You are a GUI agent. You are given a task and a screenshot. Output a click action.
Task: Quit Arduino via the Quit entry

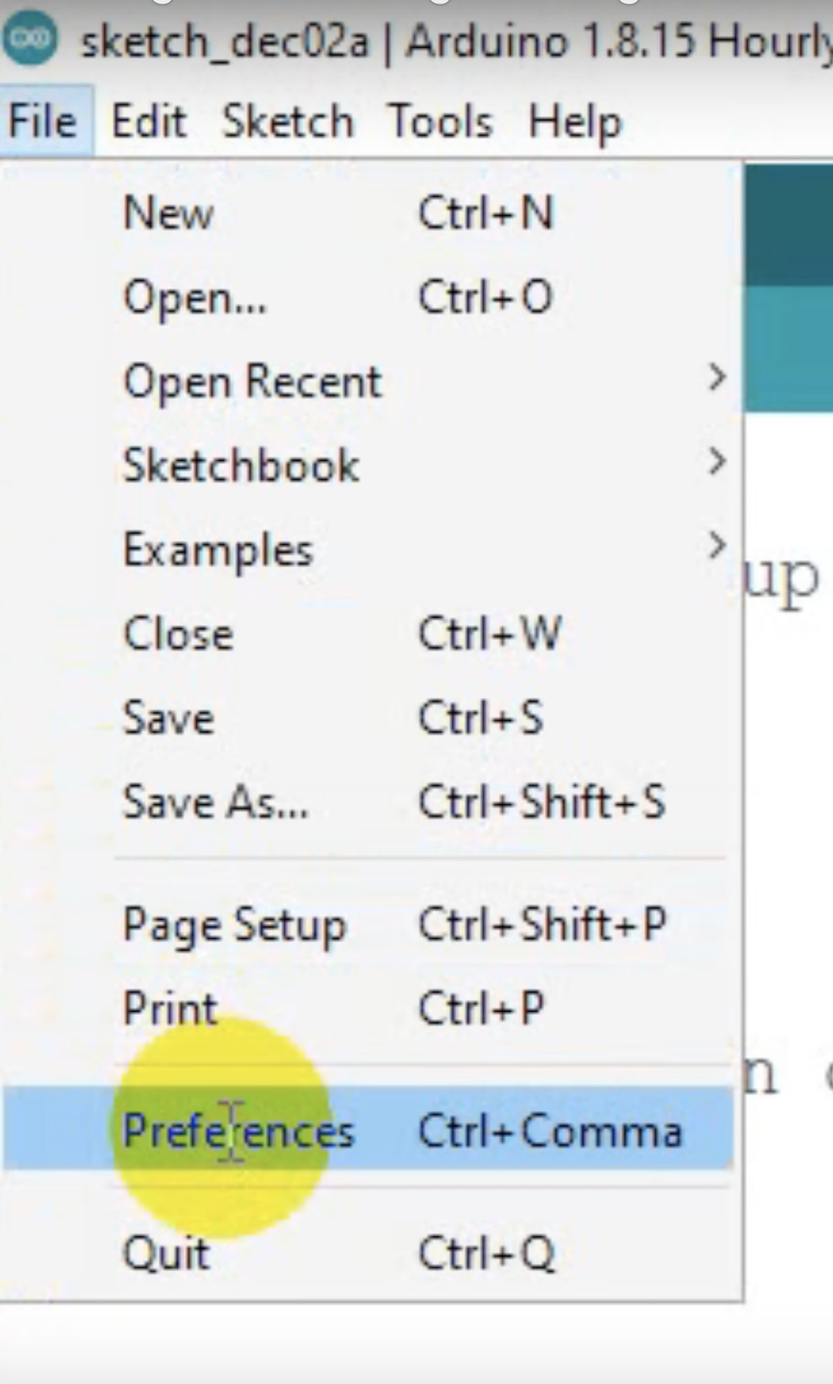click(167, 1253)
